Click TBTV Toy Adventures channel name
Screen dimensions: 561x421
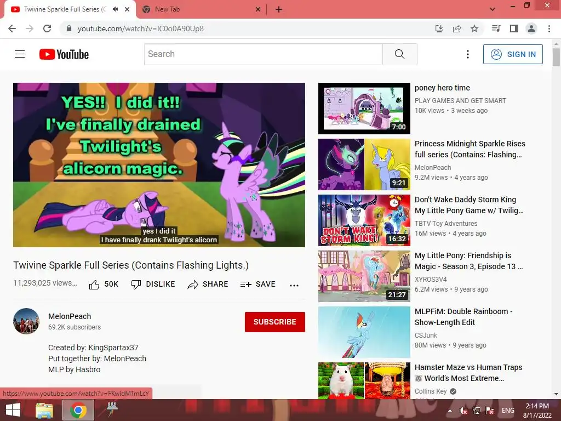click(x=446, y=224)
